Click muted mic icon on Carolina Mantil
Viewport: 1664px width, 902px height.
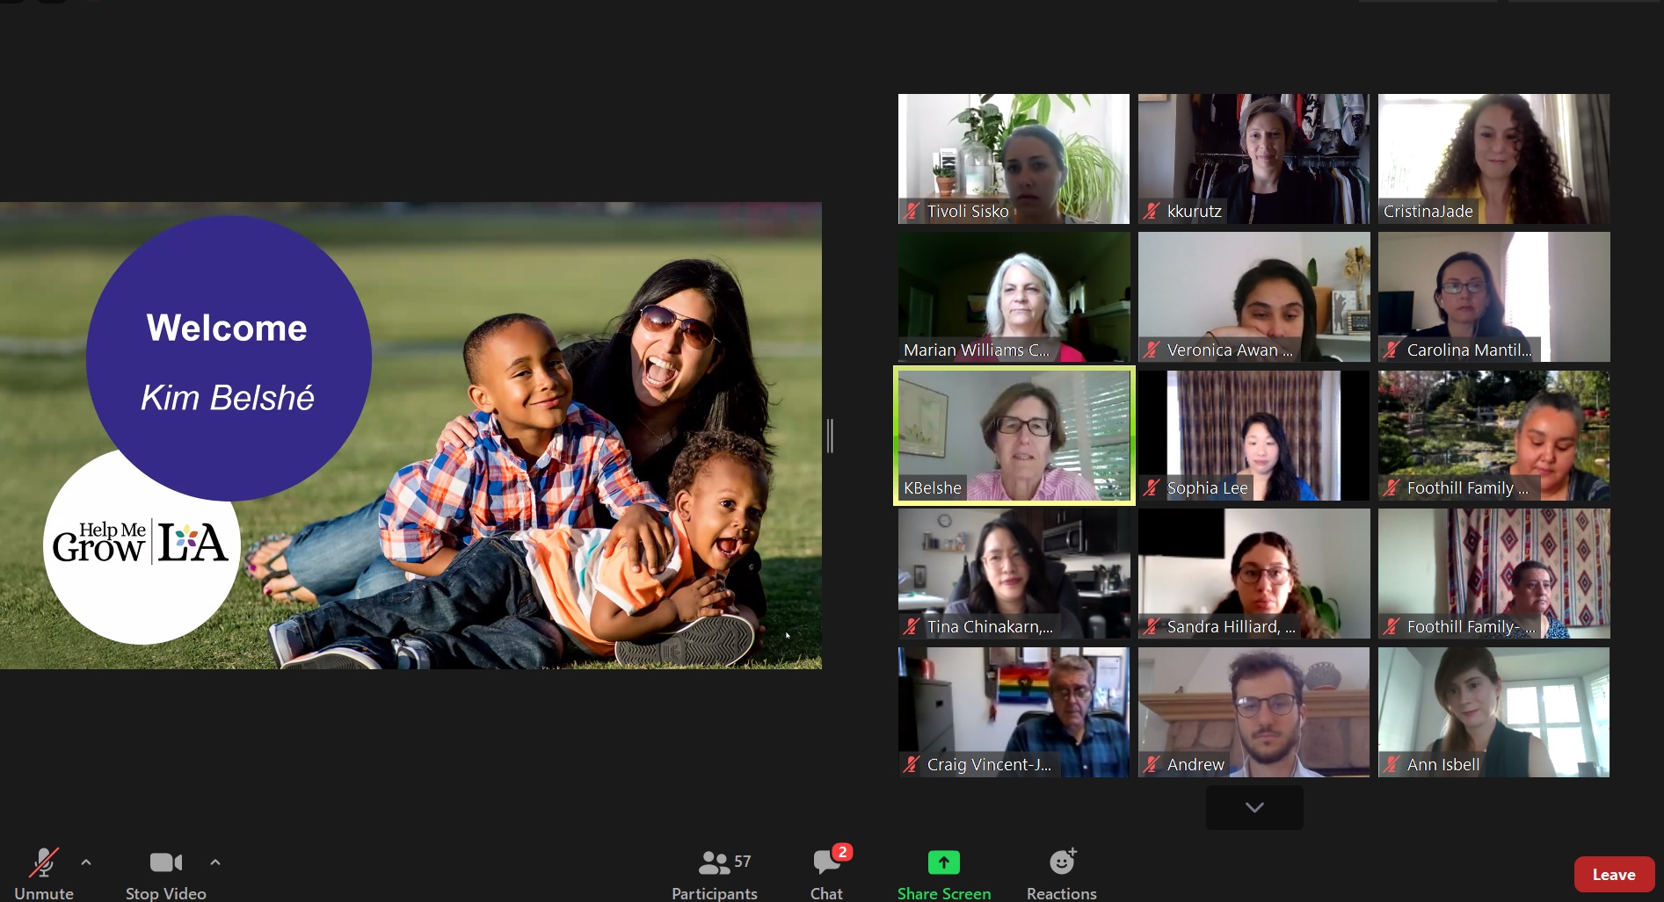1392,350
